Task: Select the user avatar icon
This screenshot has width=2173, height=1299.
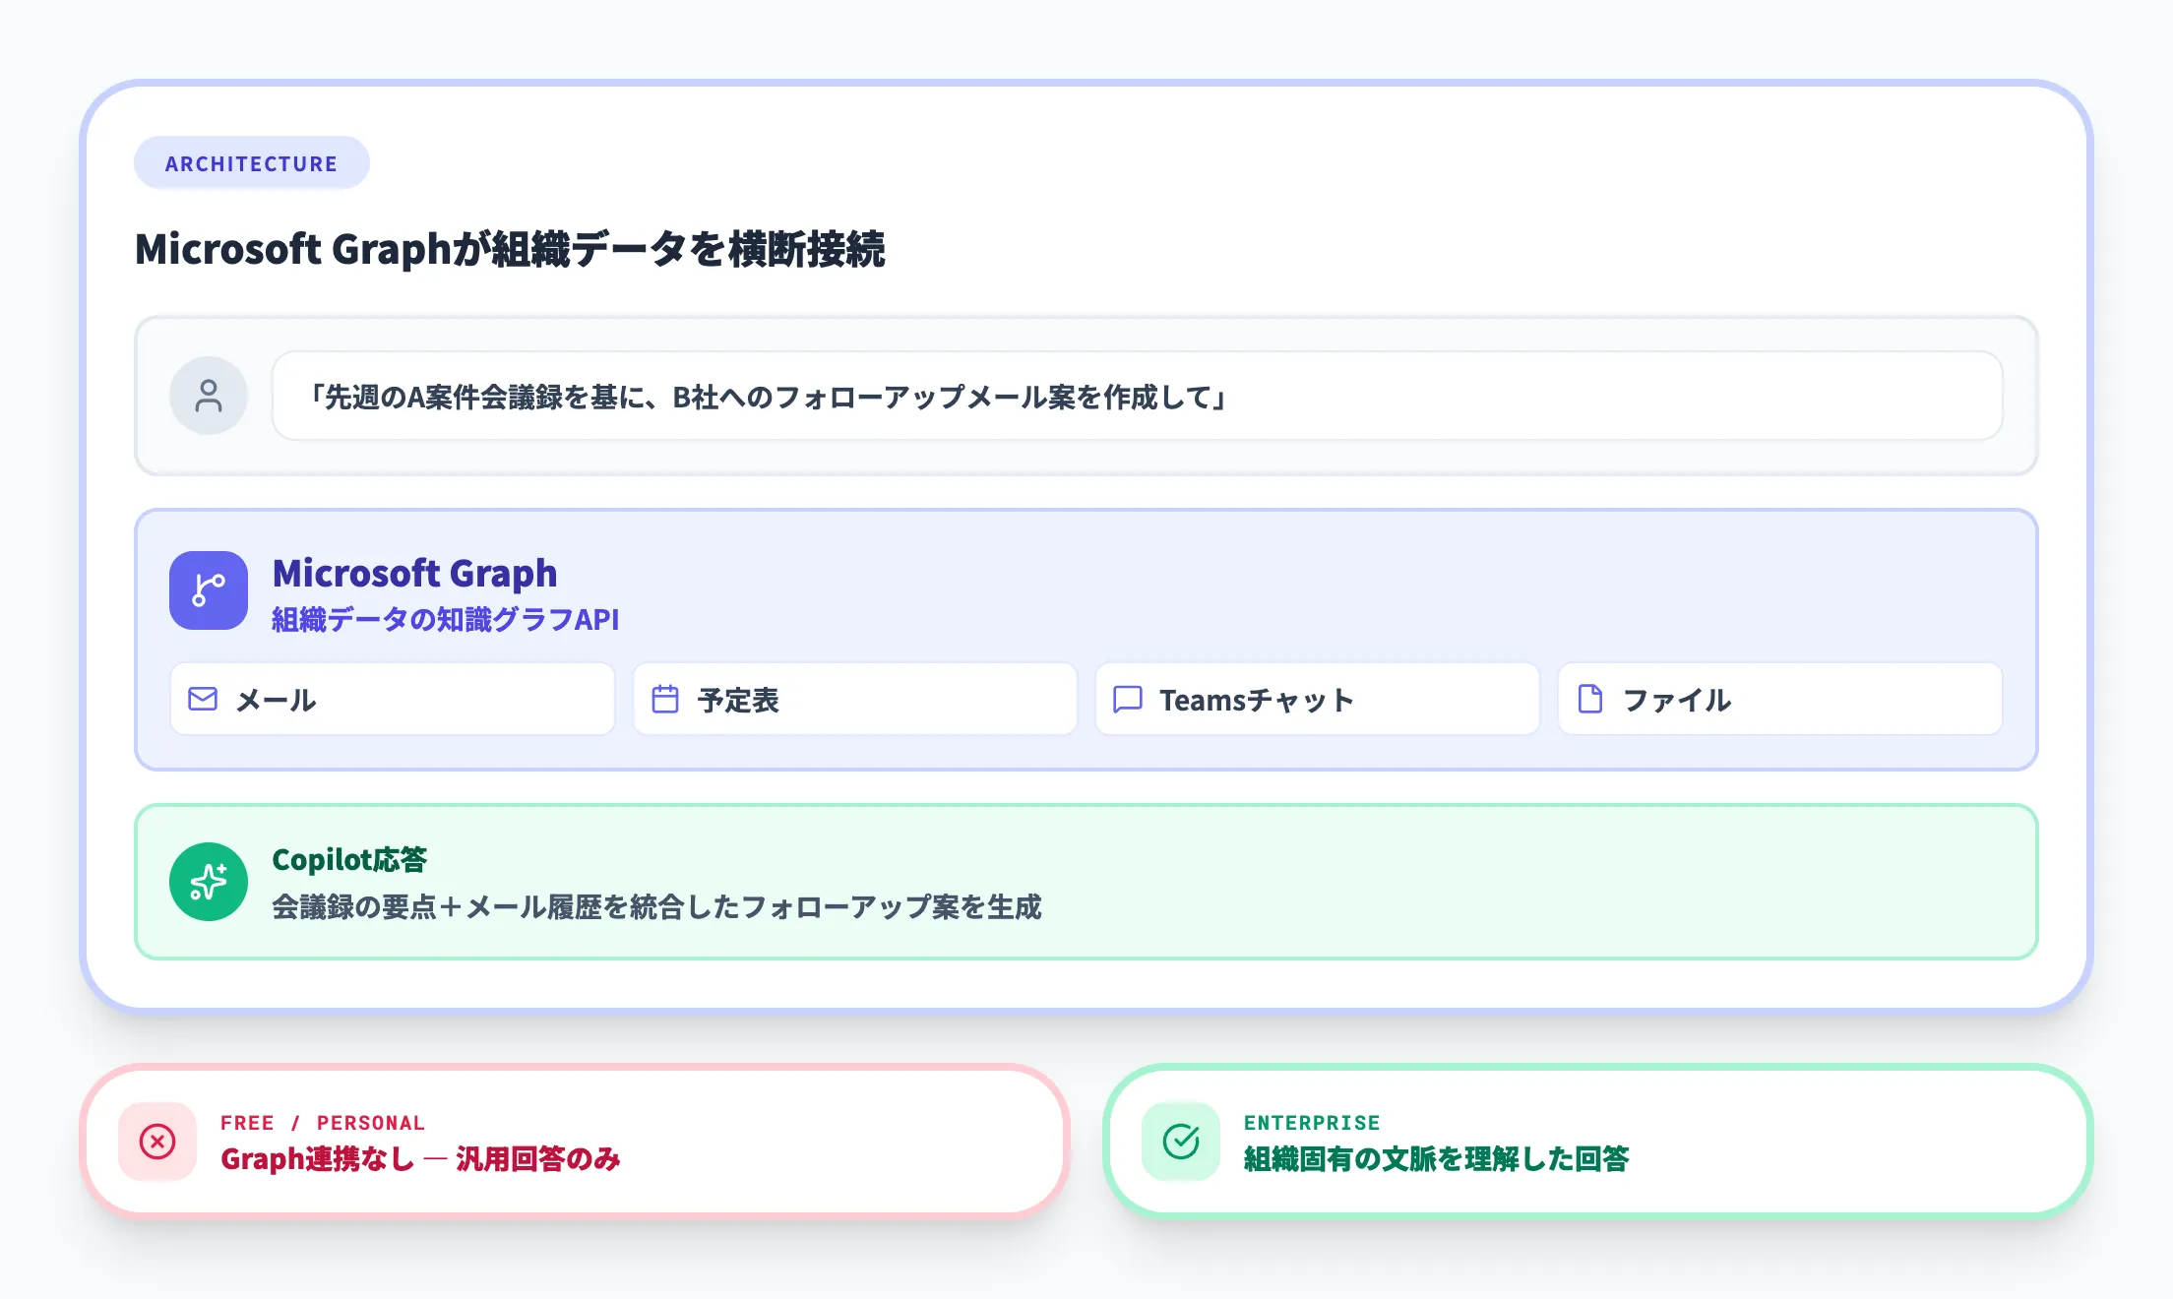Action: 208,395
